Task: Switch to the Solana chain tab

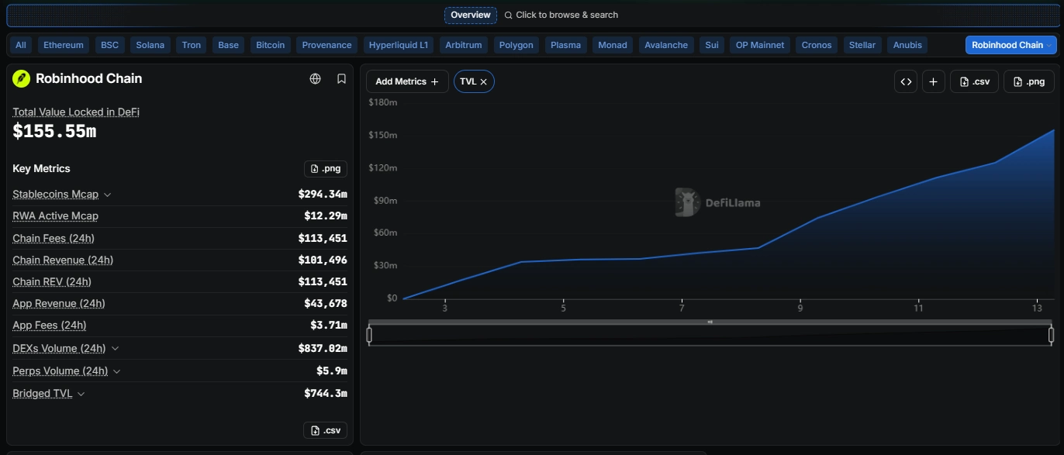Action: coord(150,45)
